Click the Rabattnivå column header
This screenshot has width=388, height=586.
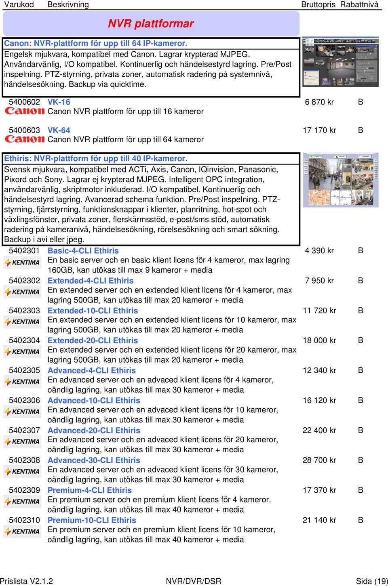point(359,4)
